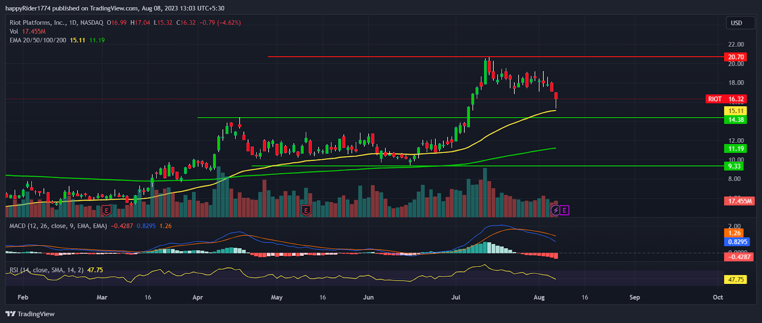
Task: Click the Jul label on time axis
Action: coord(456,297)
